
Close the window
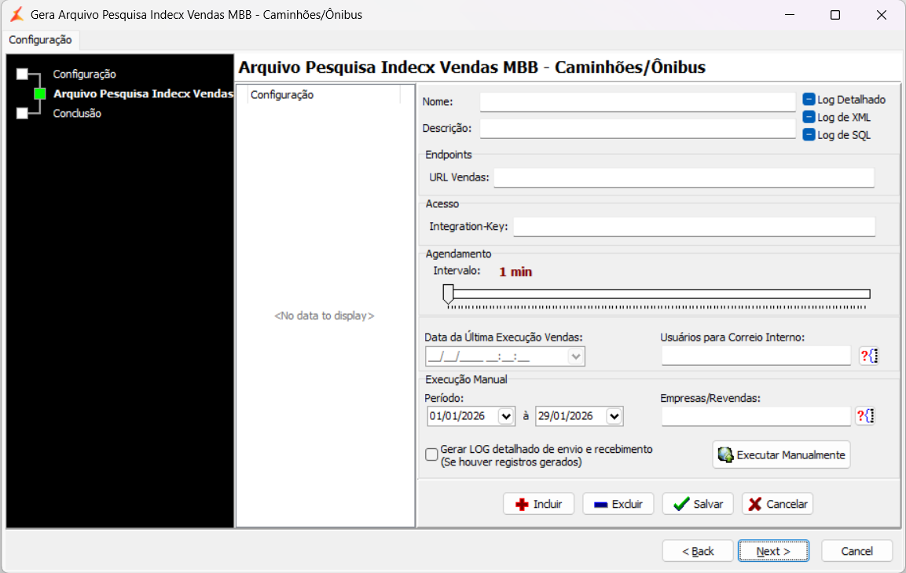[881, 15]
